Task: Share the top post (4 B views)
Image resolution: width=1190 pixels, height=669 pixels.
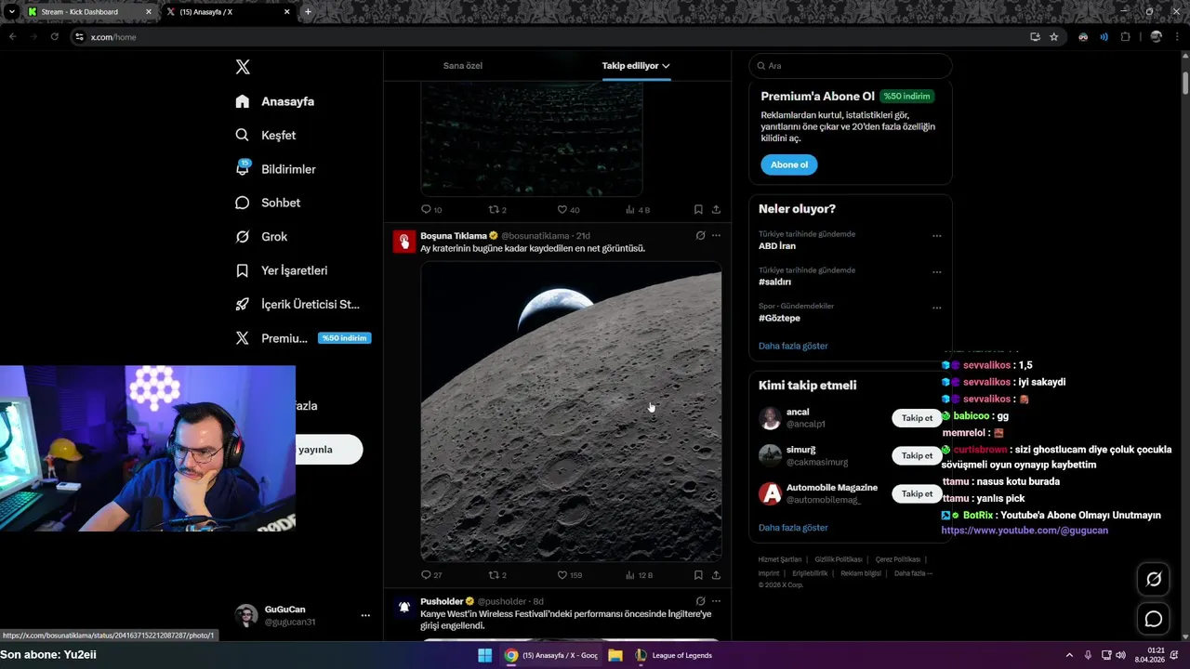Action: click(x=716, y=210)
